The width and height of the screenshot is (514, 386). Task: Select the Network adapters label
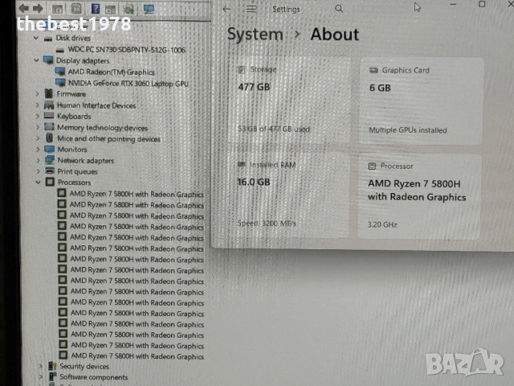[86, 161]
